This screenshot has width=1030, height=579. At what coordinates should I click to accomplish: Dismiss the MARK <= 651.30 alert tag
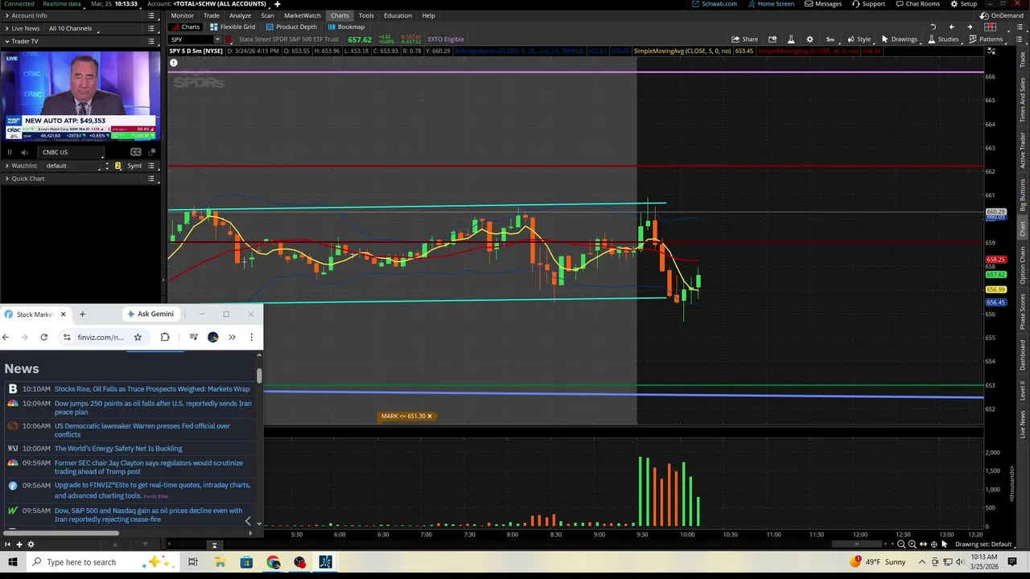(430, 417)
